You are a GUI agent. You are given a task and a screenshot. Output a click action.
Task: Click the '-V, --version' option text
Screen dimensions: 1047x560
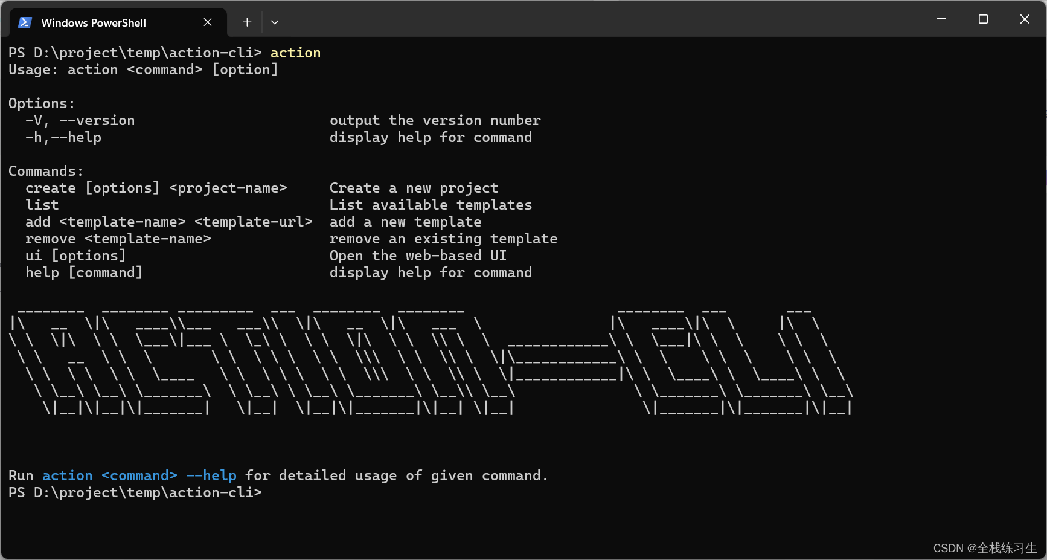point(80,121)
